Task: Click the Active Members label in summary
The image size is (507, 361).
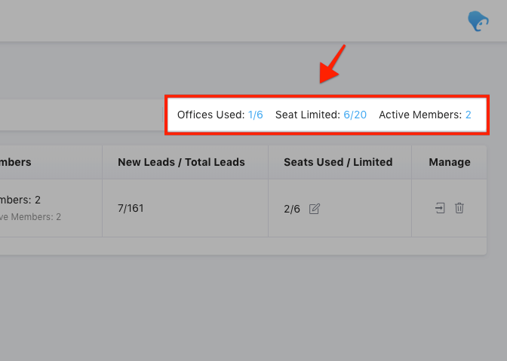Action: [x=420, y=115]
